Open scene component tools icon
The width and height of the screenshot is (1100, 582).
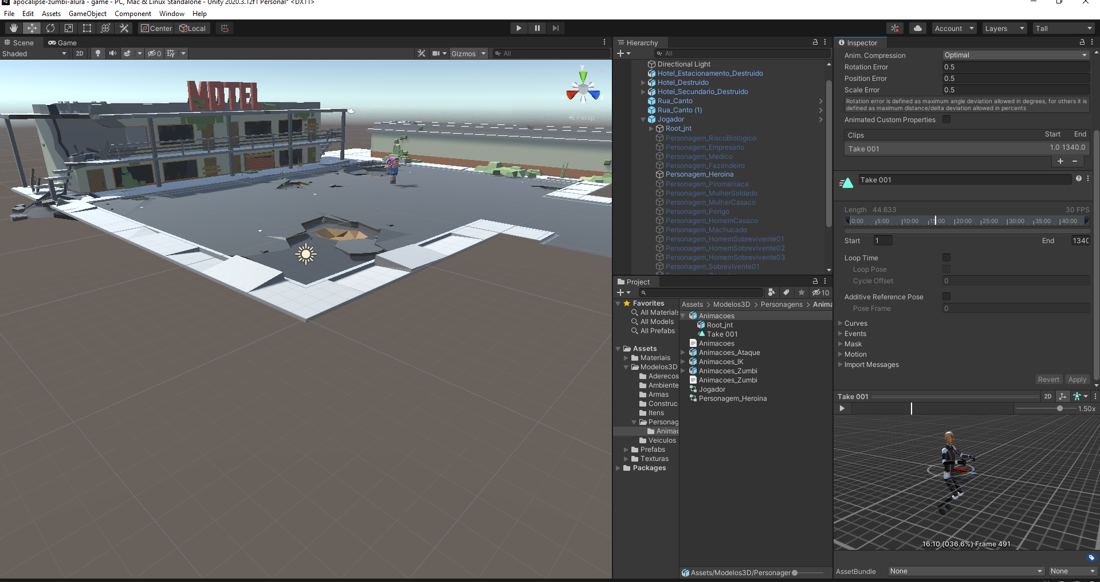(422, 53)
